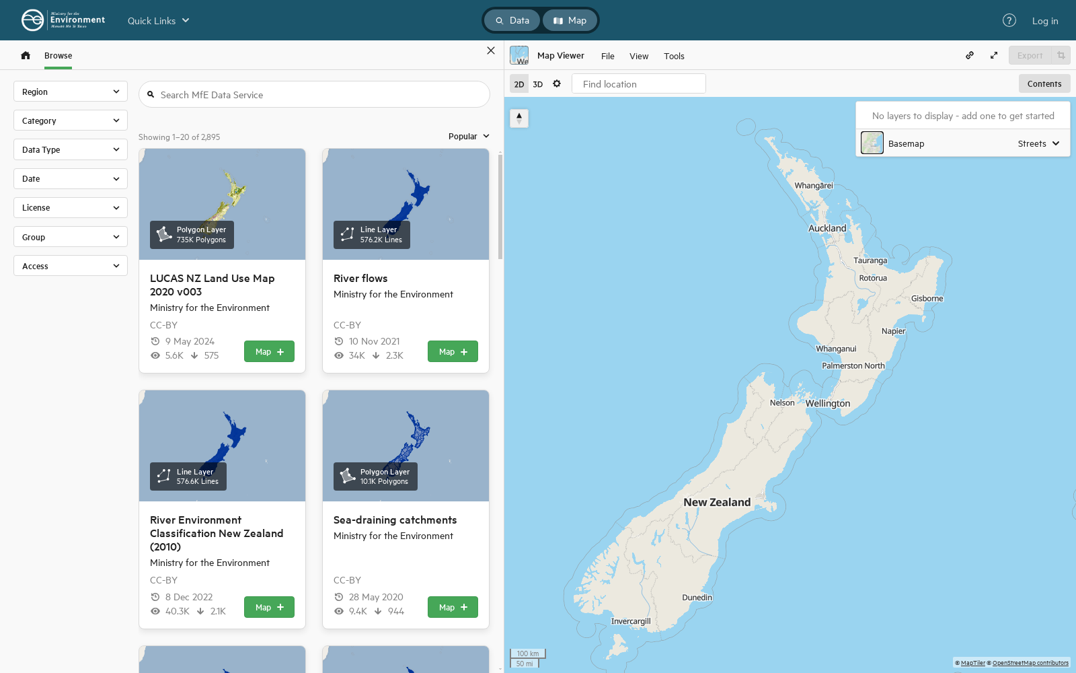Open OpenStreetMap contributors link
This screenshot has width=1076, height=673.
(x=1030, y=663)
